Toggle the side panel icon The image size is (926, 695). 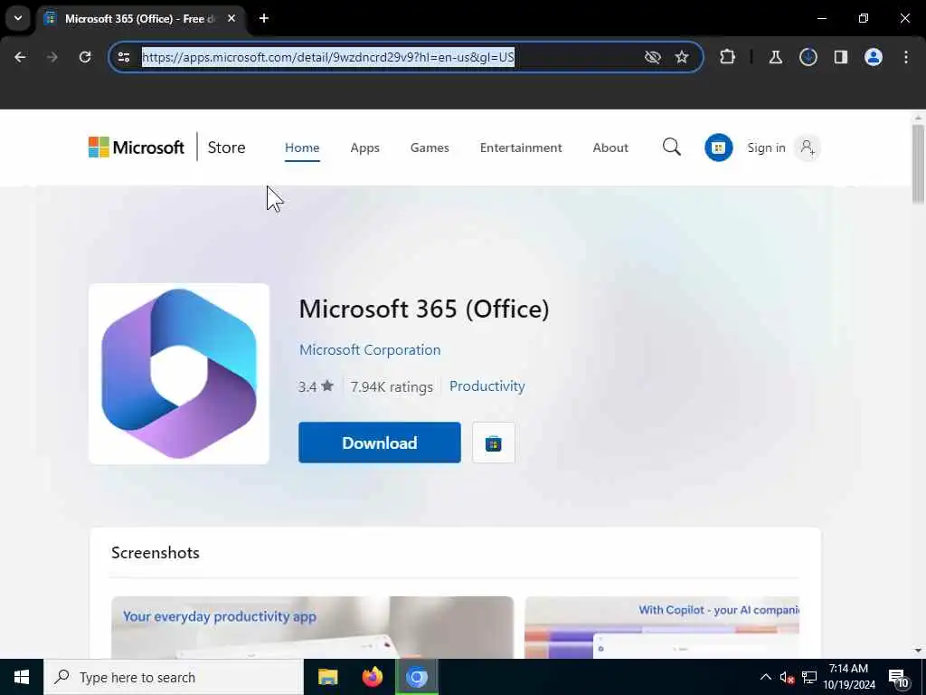tap(841, 57)
